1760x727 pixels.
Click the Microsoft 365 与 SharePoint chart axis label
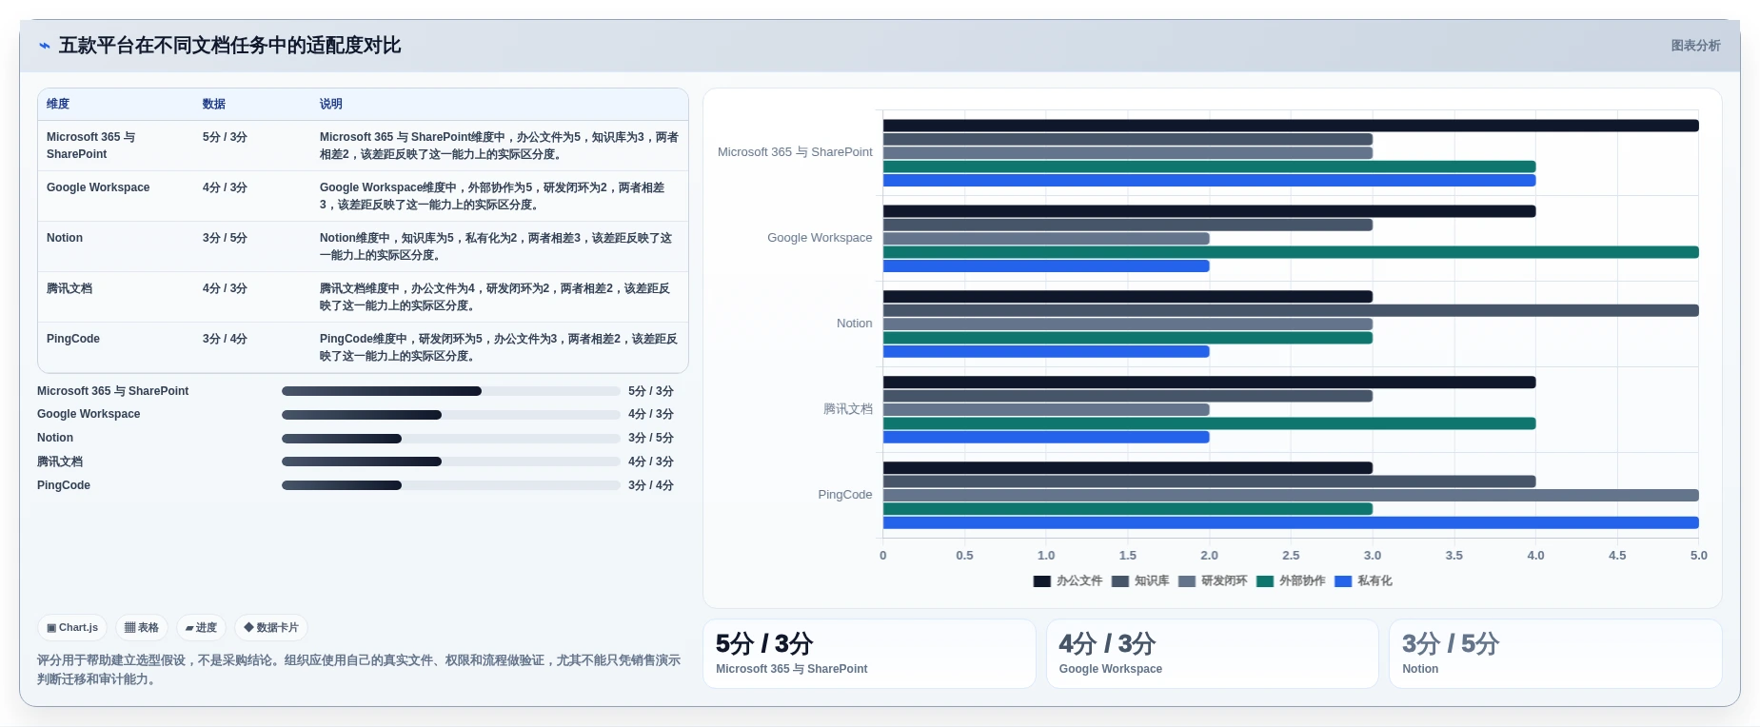(795, 152)
